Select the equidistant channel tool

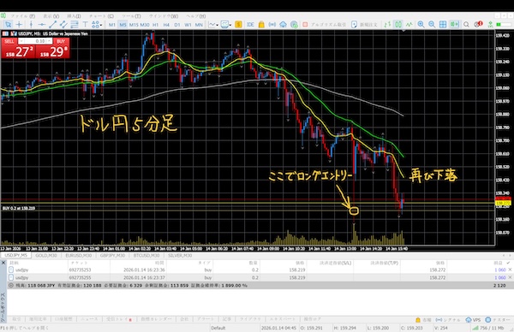(x=63, y=25)
